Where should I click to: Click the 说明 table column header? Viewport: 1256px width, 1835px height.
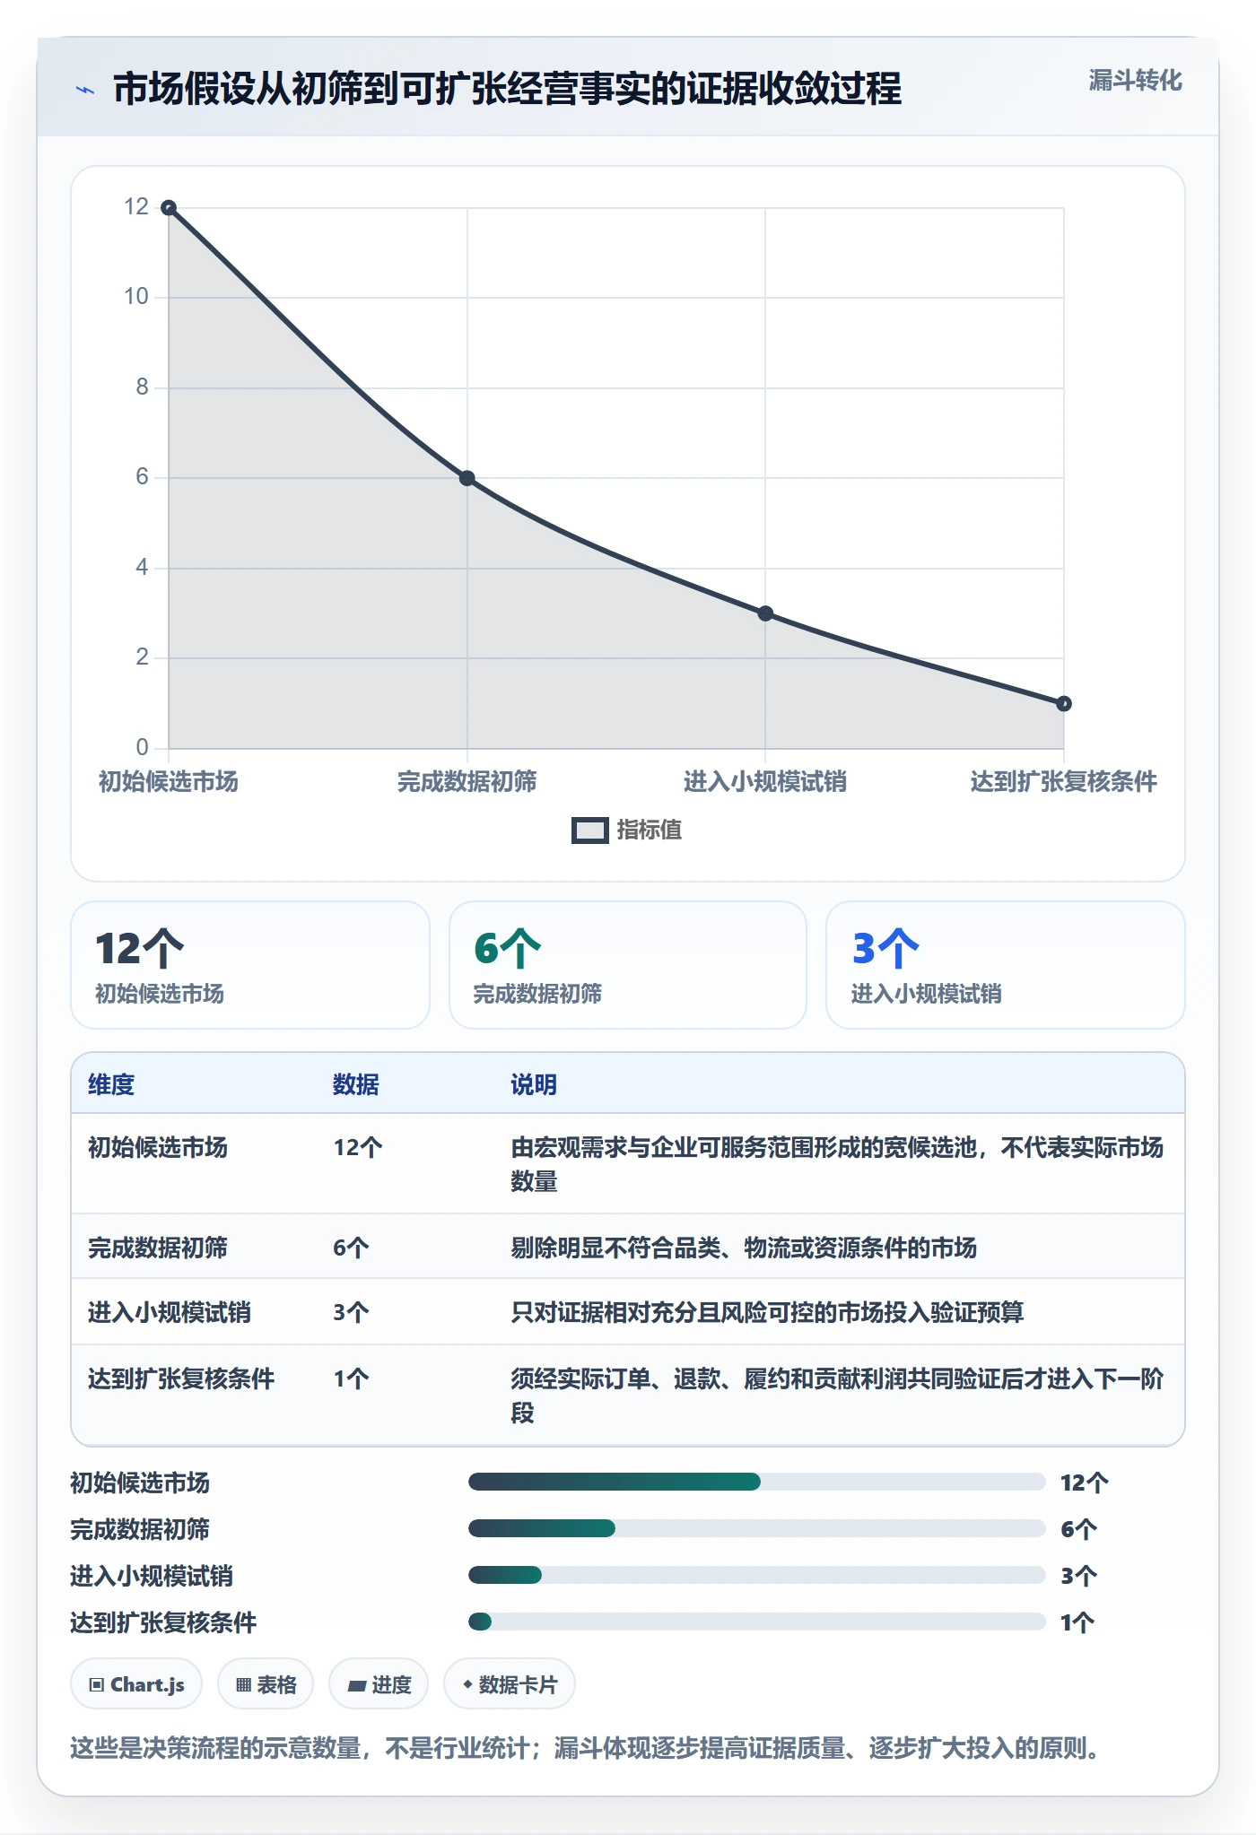tap(534, 1084)
